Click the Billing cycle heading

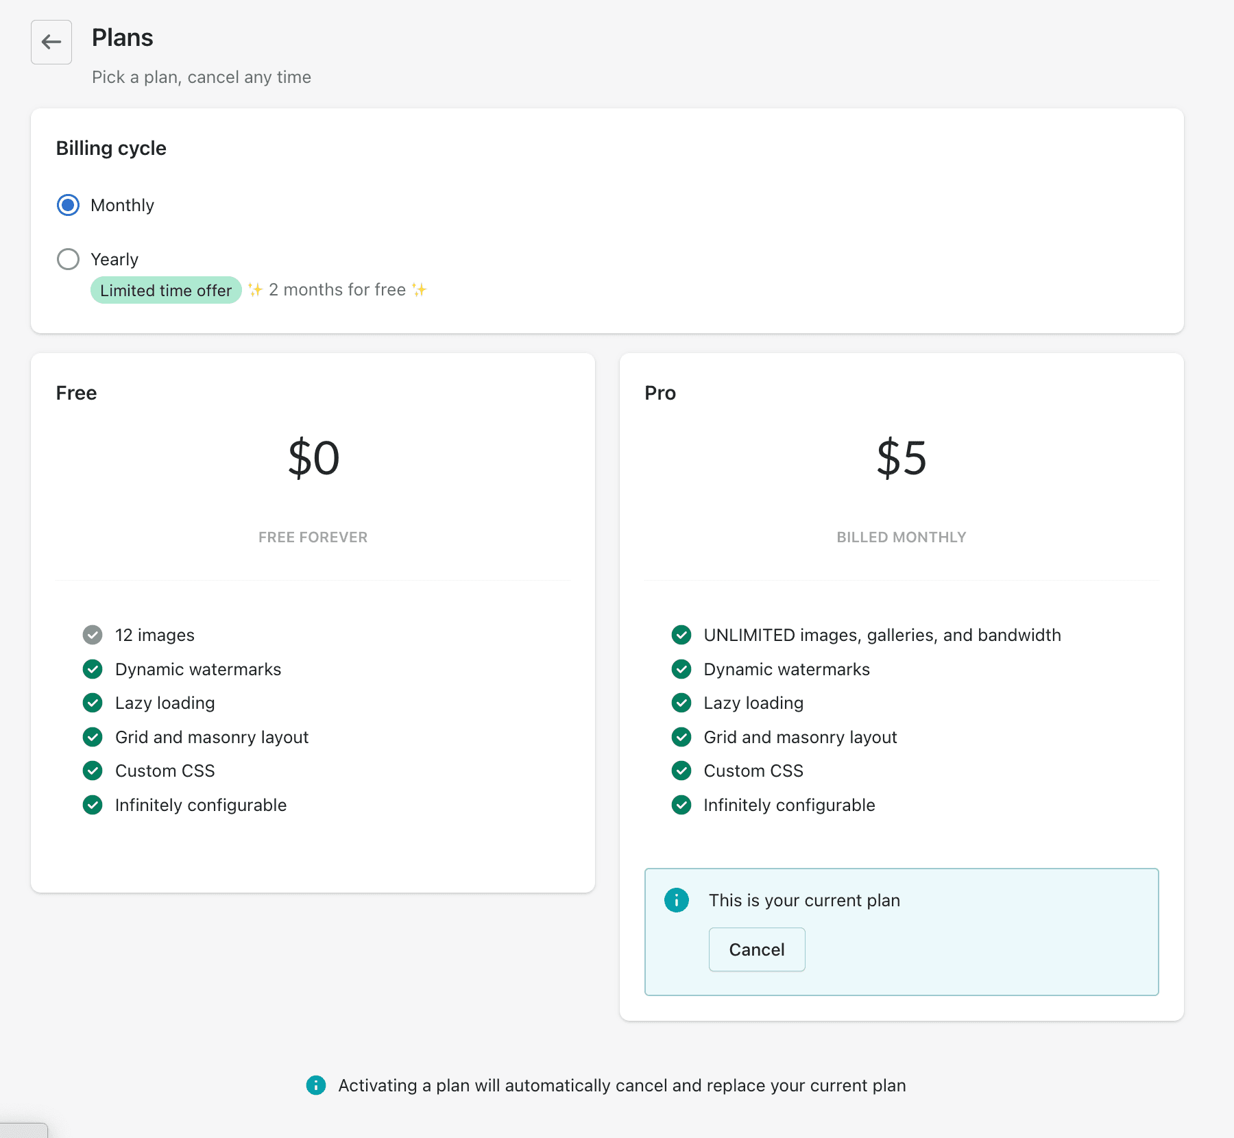tap(111, 149)
